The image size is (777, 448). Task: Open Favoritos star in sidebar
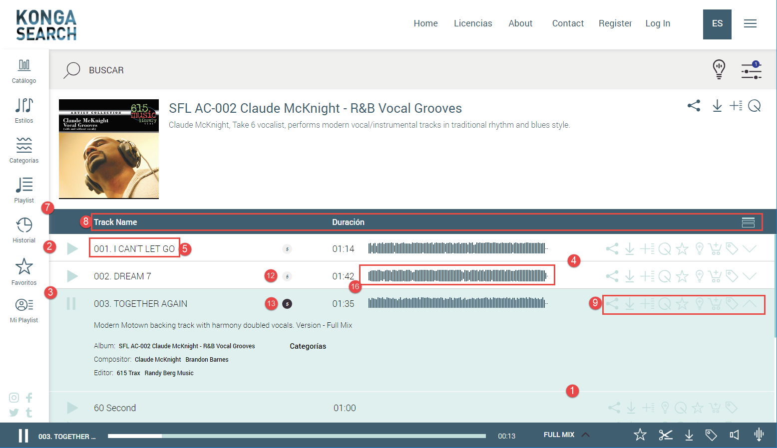pyautogui.click(x=24, y=272)
